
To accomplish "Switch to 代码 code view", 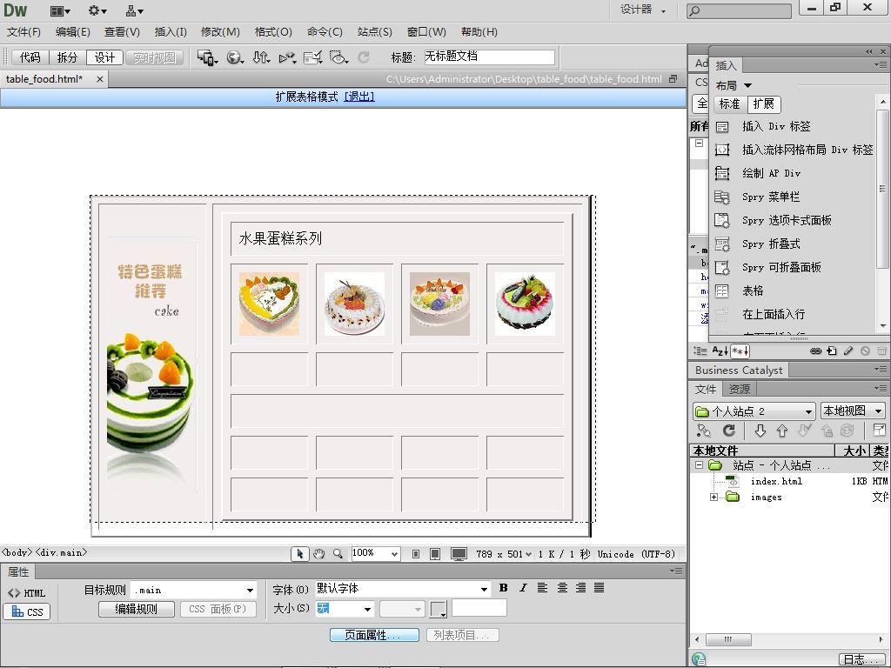I will click(x=30, y=57).
